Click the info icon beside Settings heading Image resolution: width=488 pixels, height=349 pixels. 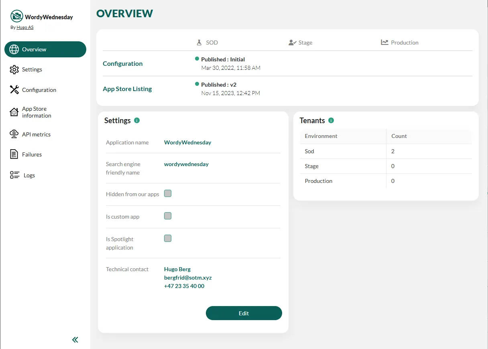137,120
